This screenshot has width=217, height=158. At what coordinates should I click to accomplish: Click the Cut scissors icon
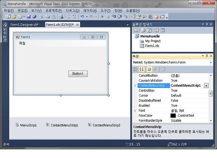click(x=42, y=17)
